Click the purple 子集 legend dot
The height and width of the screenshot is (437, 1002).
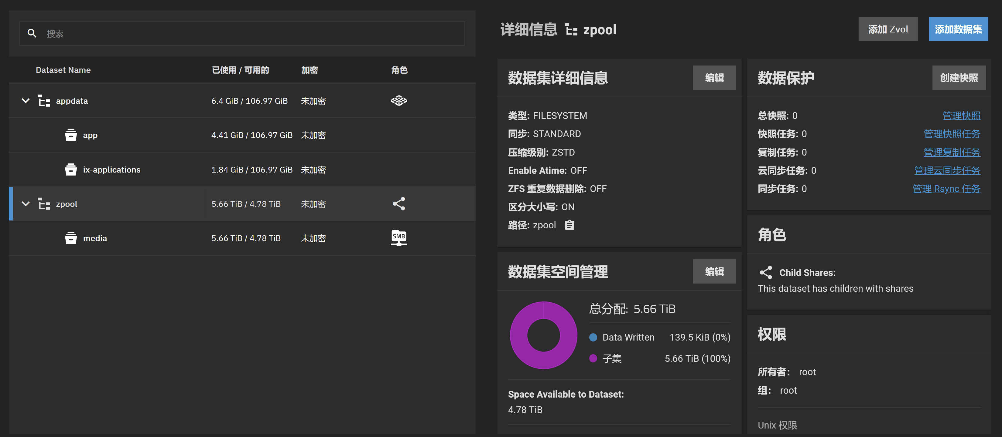(593, 358)
